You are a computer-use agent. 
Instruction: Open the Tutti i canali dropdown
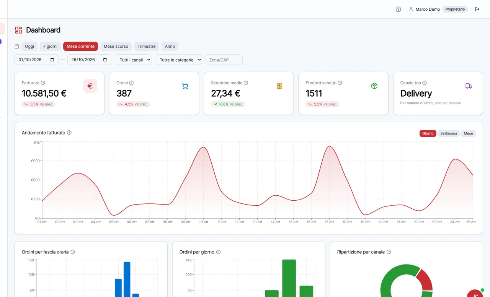point(133,60)
